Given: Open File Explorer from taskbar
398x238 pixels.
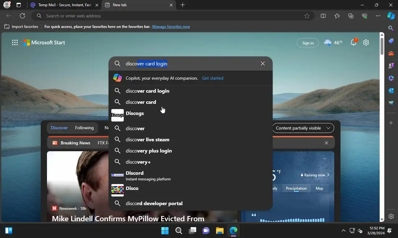Looking at the screenshot, I should pyautogui.click(x=220, y=231).
